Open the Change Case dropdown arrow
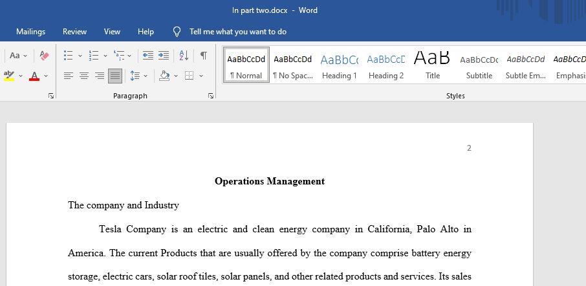The height and width of the screenshot is (286, 586). tap(25, 56)
